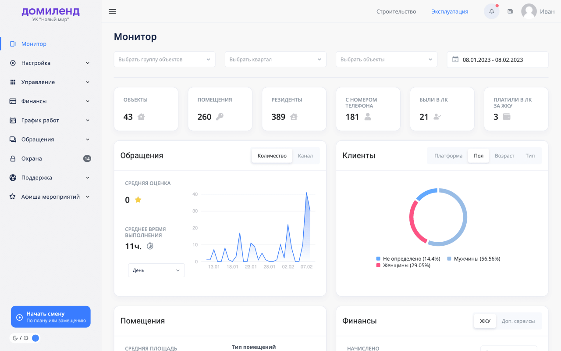561x351 pixels.
Task: Open the news icon beside the bell
Action: 510,11
